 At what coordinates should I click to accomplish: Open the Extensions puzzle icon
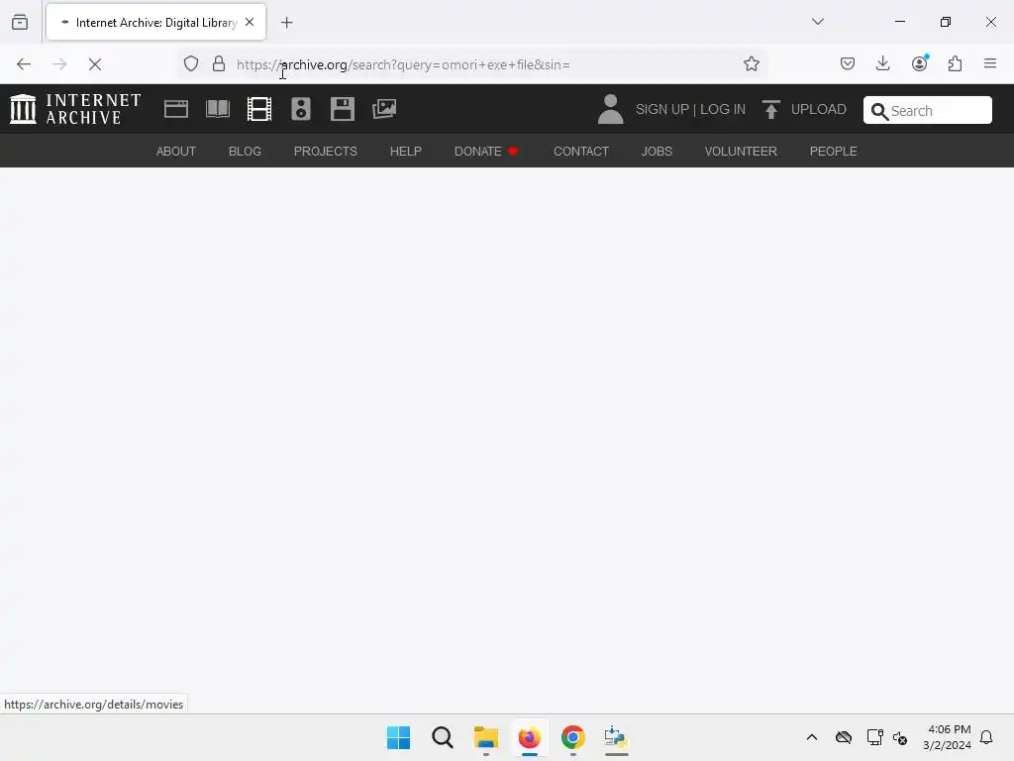955,63
